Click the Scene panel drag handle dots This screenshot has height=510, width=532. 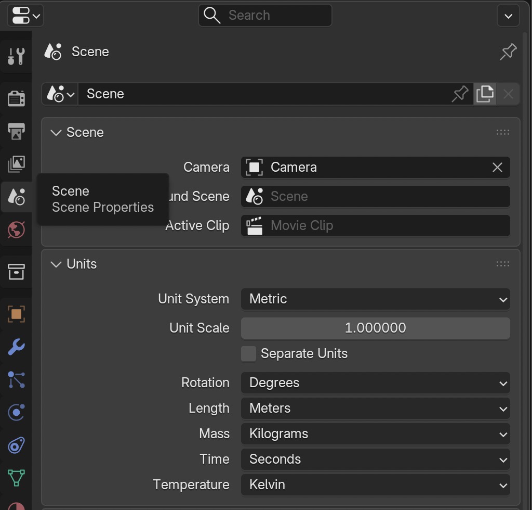[503, 132]
